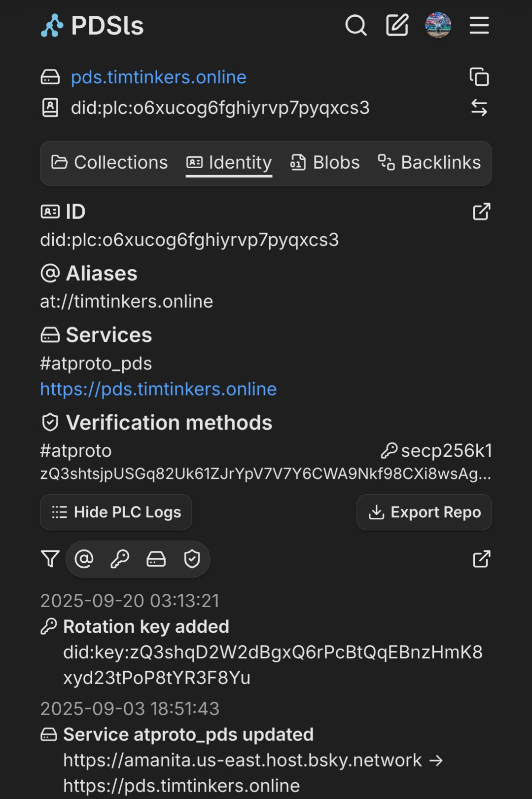Click the compose record pencil icon

tap(397, 25)
